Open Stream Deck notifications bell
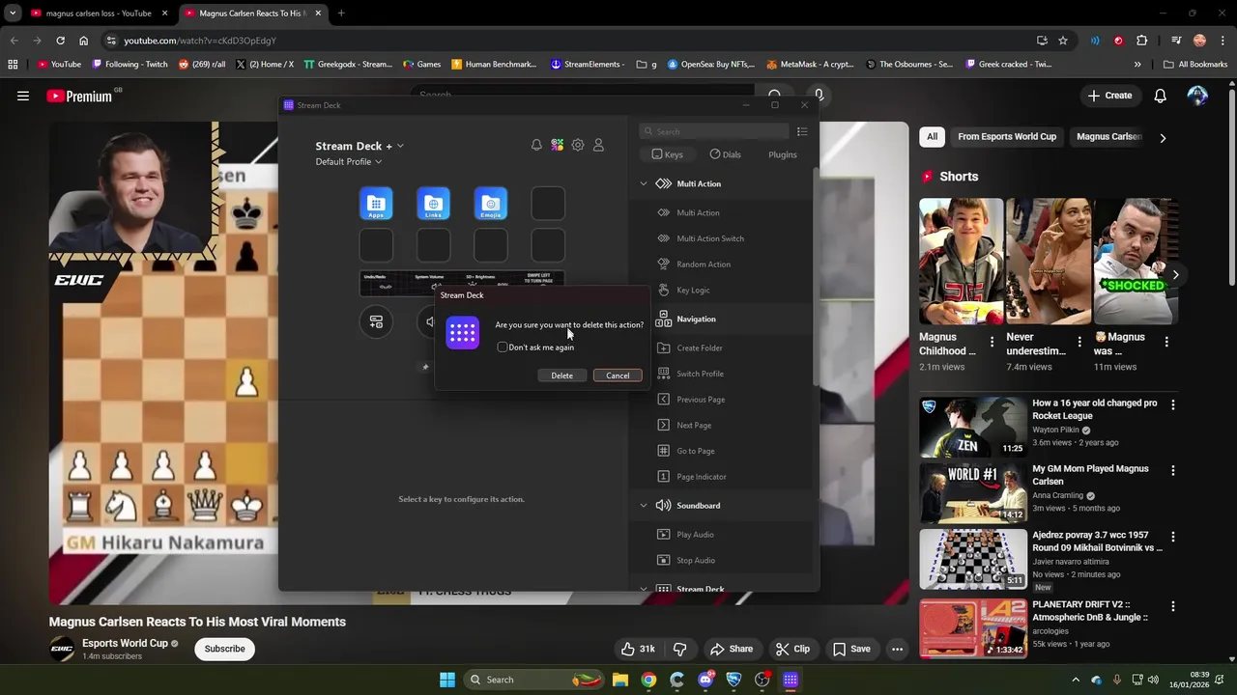 point(536,145)
